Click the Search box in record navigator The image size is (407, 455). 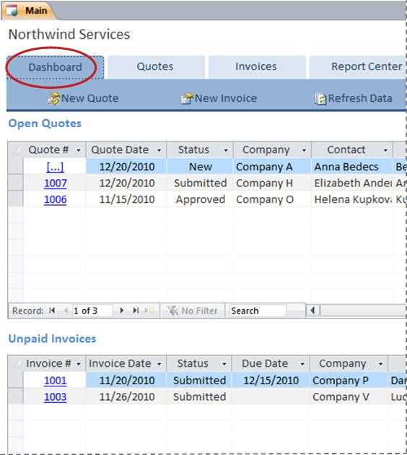click(x=258, y=311)
